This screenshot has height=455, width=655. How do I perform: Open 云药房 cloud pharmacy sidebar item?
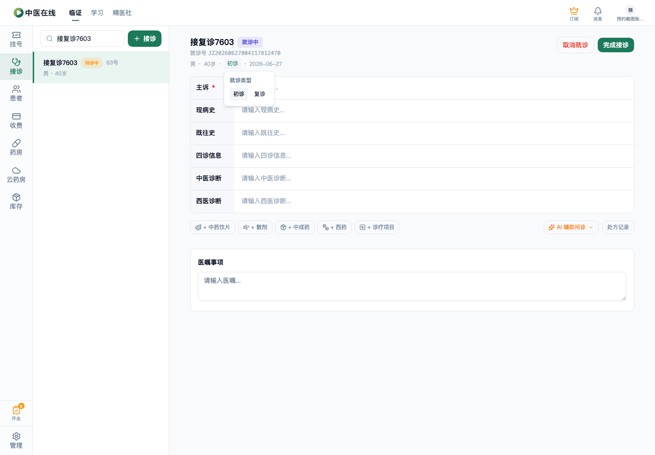(x=16, y=175)
